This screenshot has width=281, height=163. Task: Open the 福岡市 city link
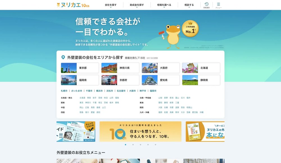click(x=153, y=91)
